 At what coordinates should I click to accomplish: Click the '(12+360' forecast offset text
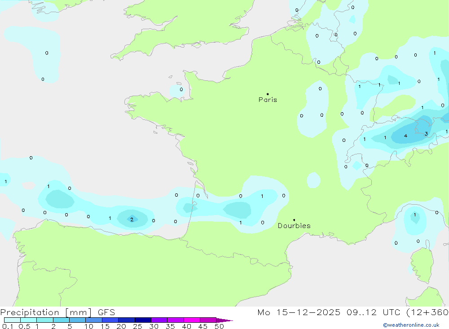[427, 312]
